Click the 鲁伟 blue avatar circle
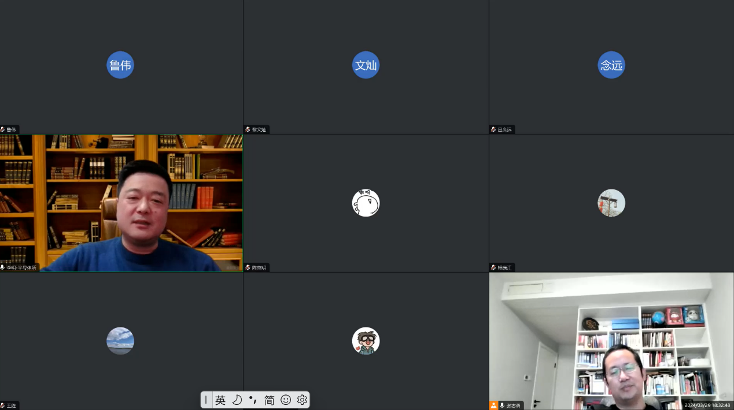734x410 pixels. pos(120,65)
